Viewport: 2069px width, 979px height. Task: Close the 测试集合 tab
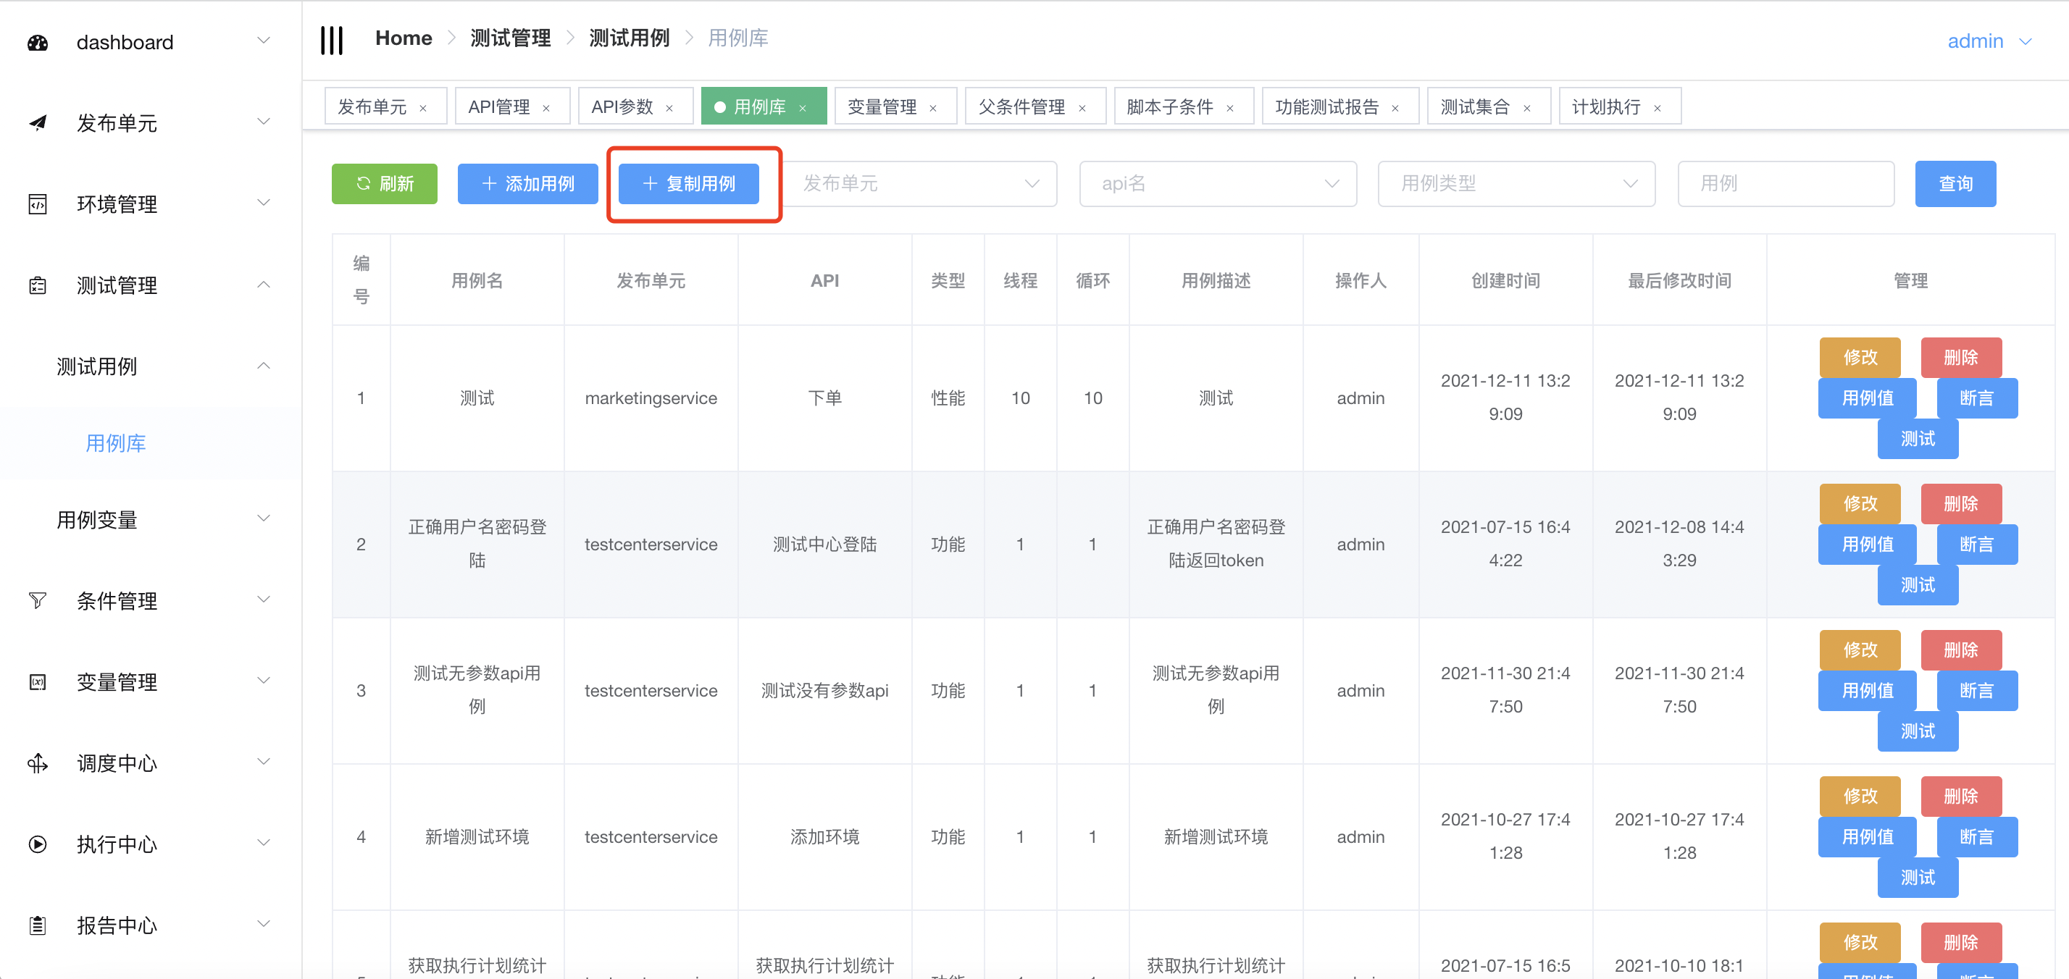point(1527,108)
